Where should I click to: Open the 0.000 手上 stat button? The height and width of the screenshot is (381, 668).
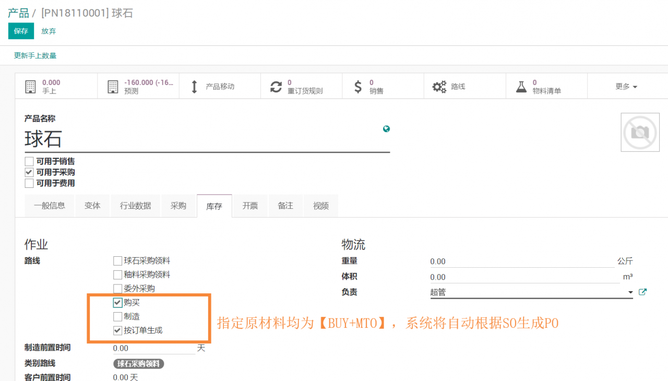coord(56,87)
